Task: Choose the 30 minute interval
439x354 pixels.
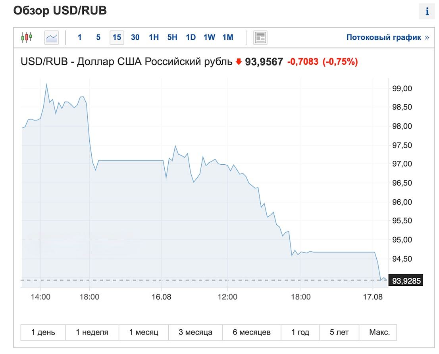Action: [135, 38]
